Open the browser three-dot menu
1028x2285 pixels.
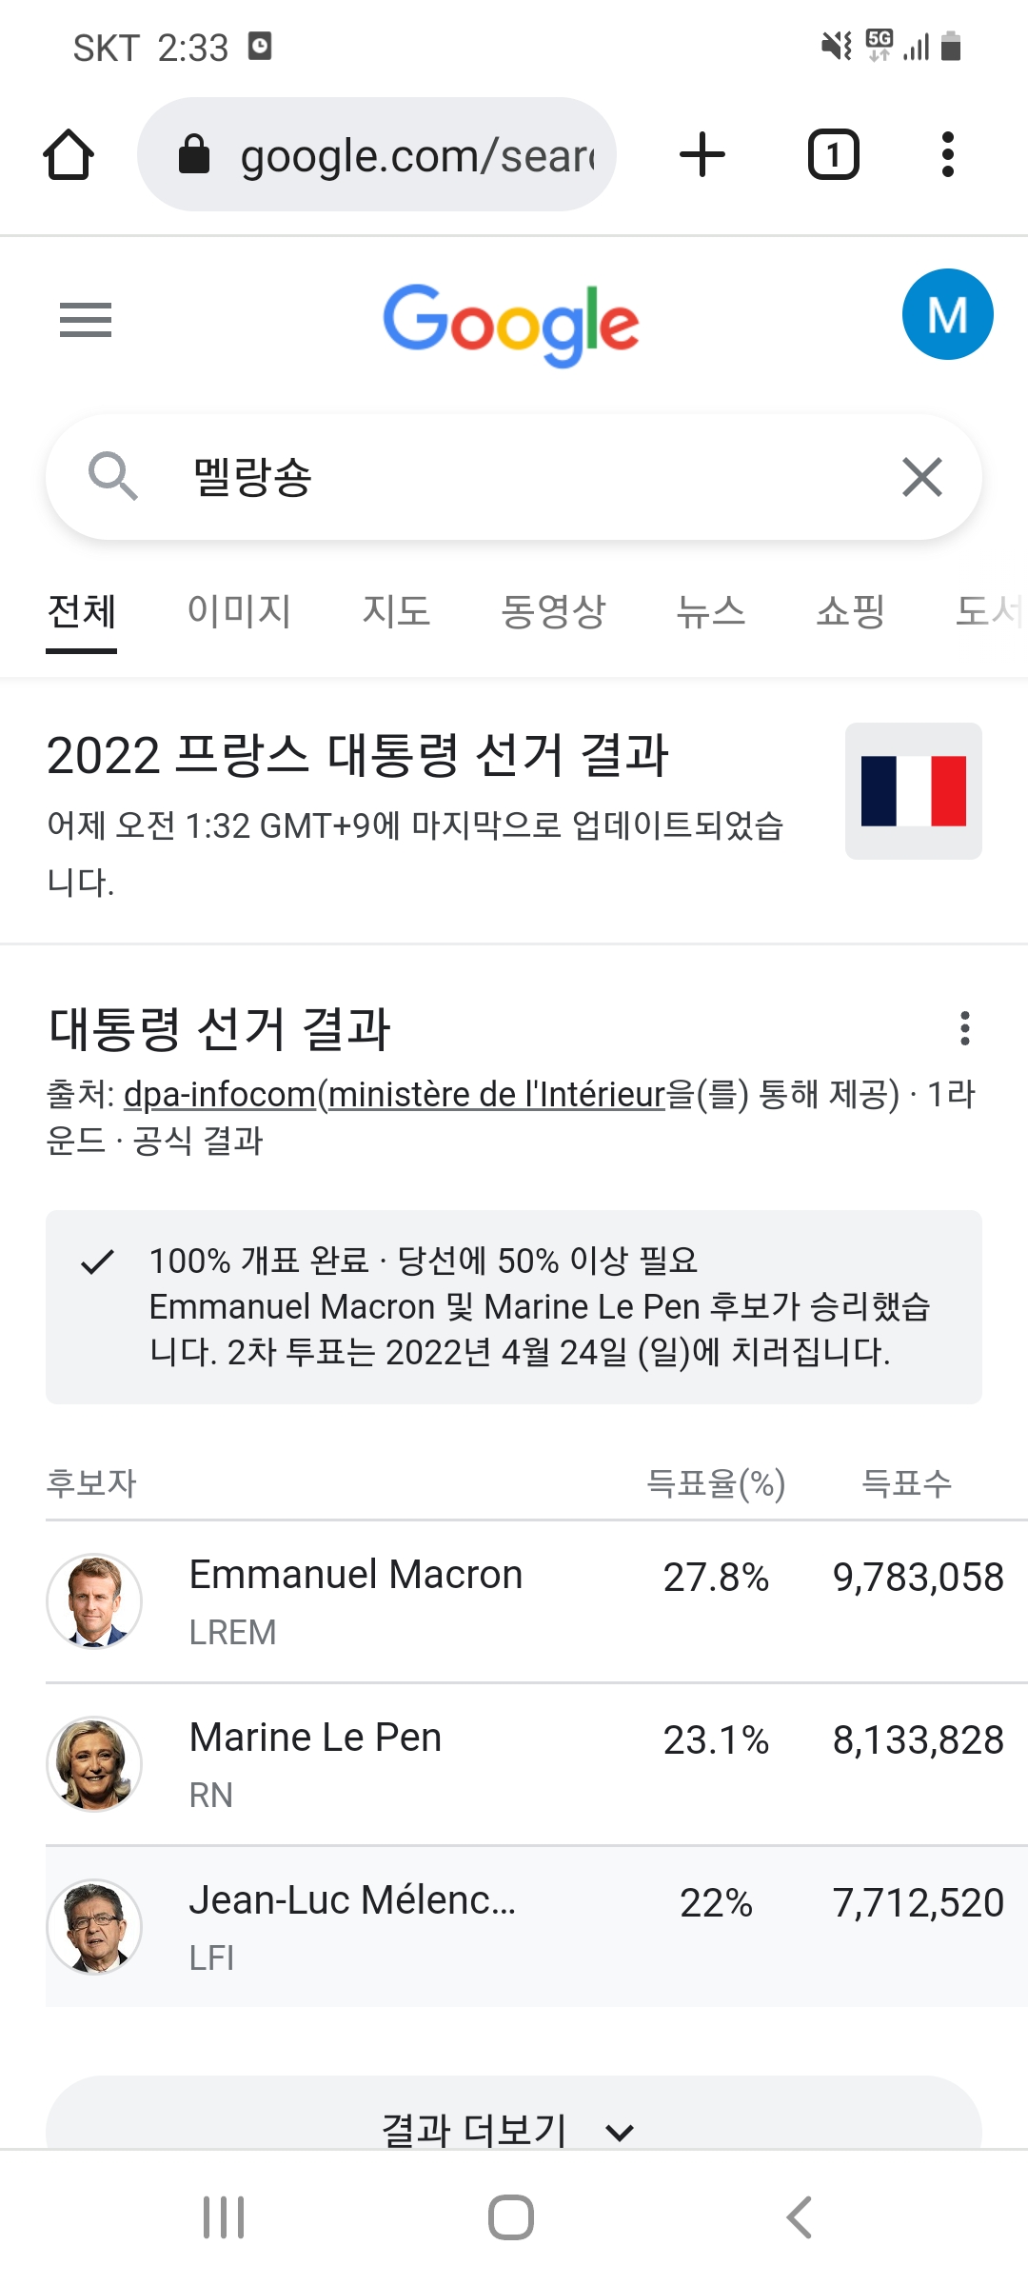tap(947, 155)
